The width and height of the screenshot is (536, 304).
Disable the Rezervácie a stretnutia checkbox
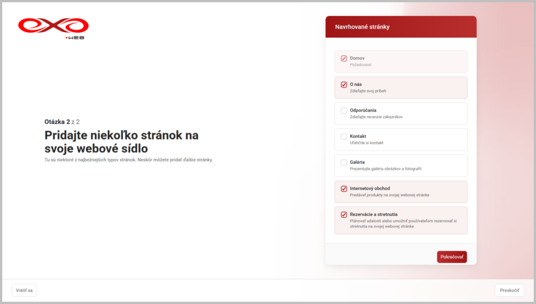[x=344, y=215]
